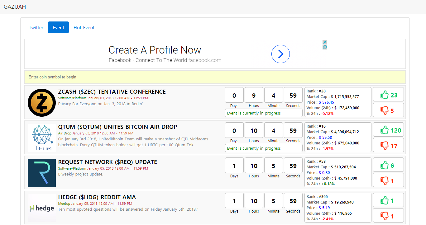Open the Twitter tab
This screenshot has height=225, width=426.
pyautogui.click(x=36, y=27)
